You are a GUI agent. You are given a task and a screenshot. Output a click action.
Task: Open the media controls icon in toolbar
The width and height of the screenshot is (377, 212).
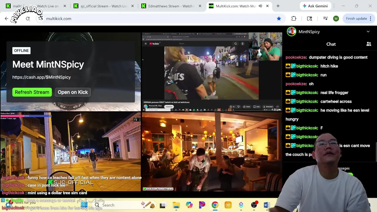[325, 19]
